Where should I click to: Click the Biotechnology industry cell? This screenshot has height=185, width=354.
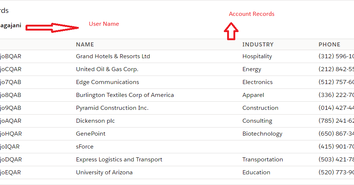coord(262,134)
